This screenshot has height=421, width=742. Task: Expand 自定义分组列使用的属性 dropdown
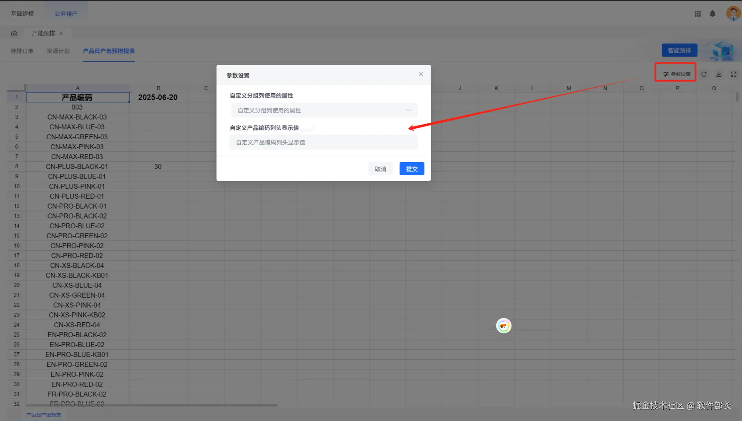[324, 110]
